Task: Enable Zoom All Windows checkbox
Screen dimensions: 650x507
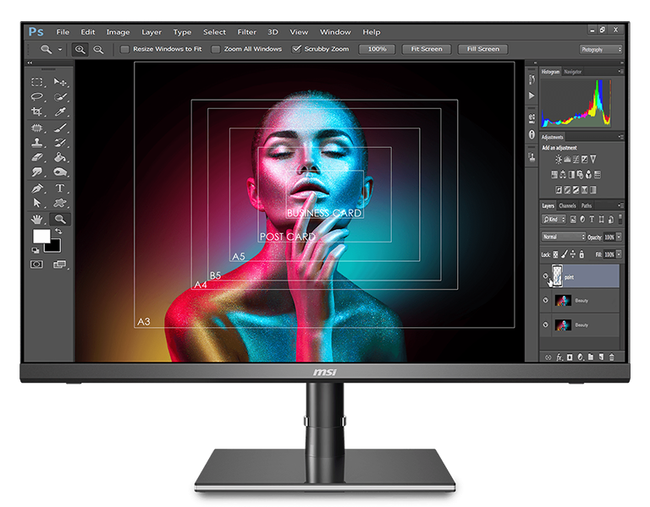Action: 216,49
